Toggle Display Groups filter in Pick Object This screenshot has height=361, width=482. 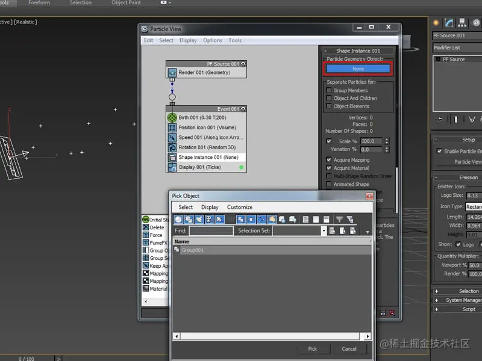[240, 219]
